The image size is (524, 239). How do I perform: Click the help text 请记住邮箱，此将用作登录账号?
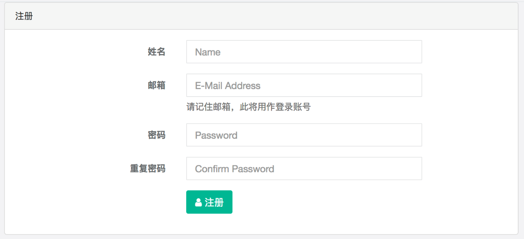pos(248,107)
